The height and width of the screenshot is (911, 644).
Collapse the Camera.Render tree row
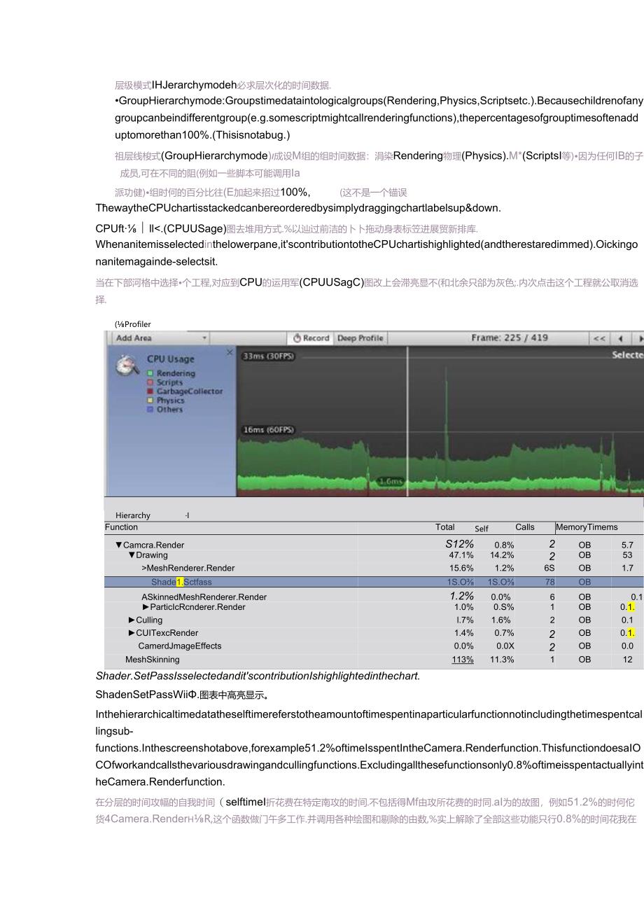click(118, 545)
